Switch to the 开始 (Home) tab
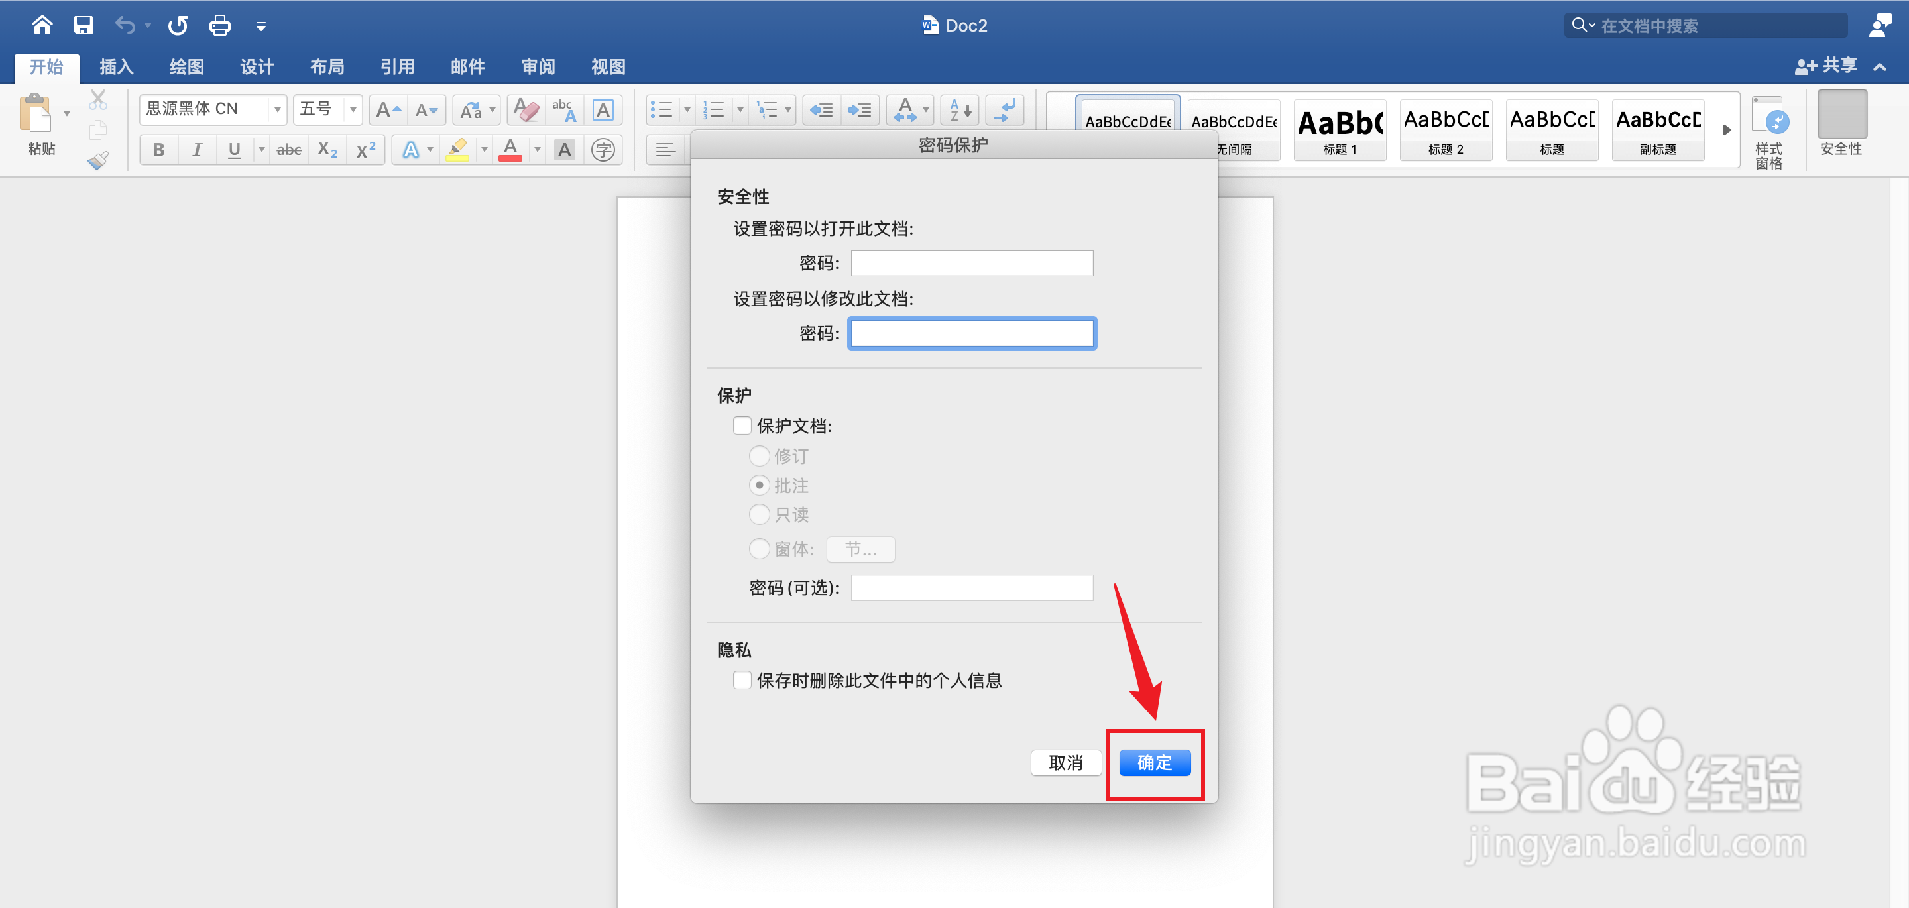This screenshot has width=1909, height=908. pyautogui.click(x=46, y=68)
